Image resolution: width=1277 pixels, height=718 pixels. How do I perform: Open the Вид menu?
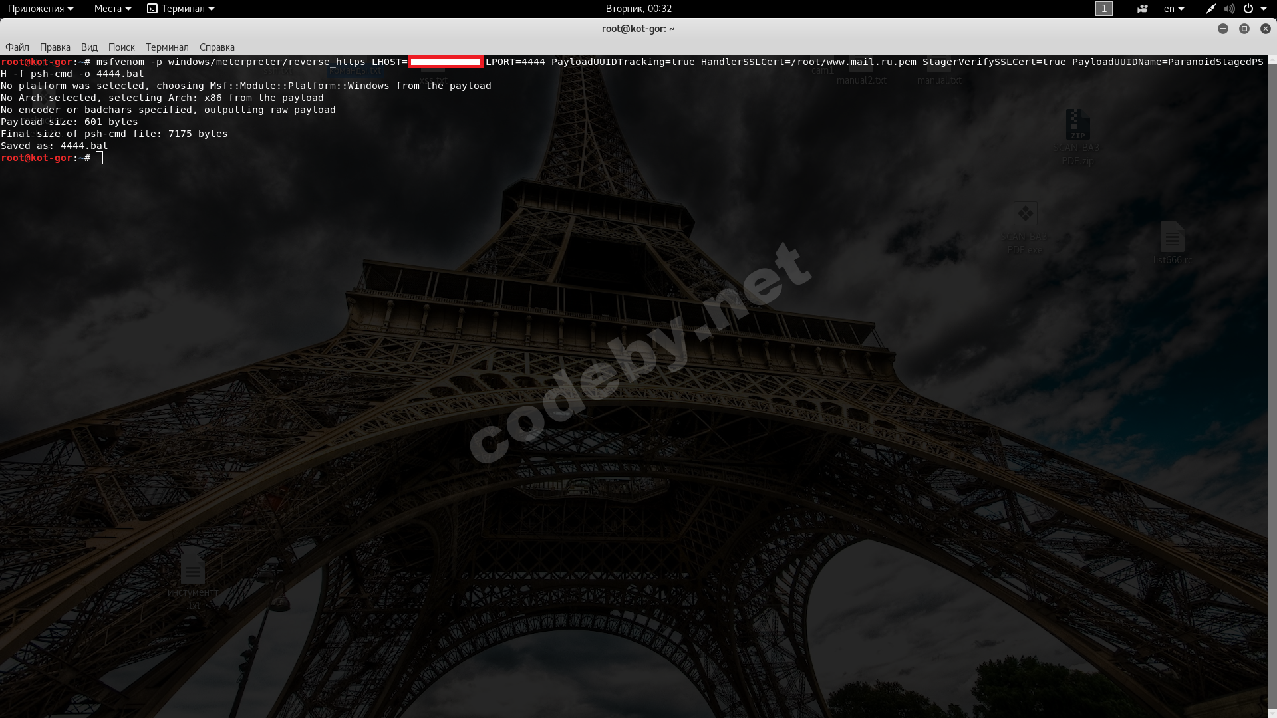pyautogui.click(x=89, y=47)
